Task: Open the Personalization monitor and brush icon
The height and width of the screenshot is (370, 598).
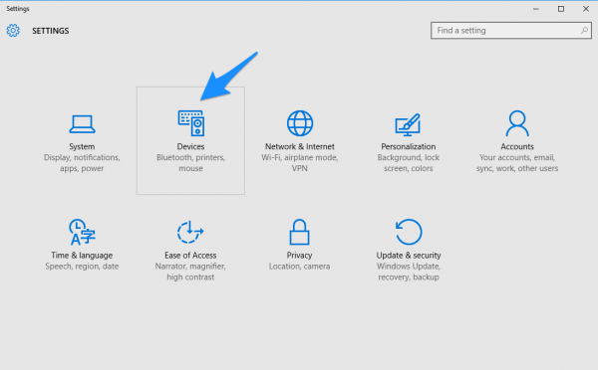Action: (x=408, y=124)
